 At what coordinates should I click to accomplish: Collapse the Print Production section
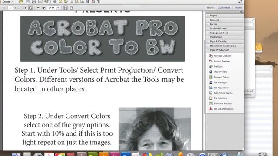click(225, 50)
